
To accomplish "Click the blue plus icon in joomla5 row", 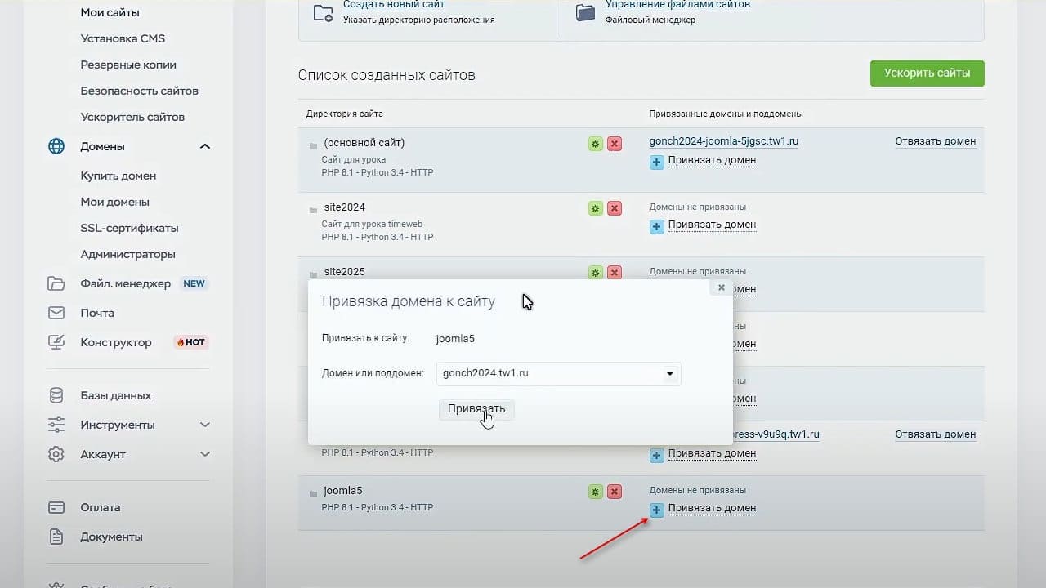I will (657, 510).
